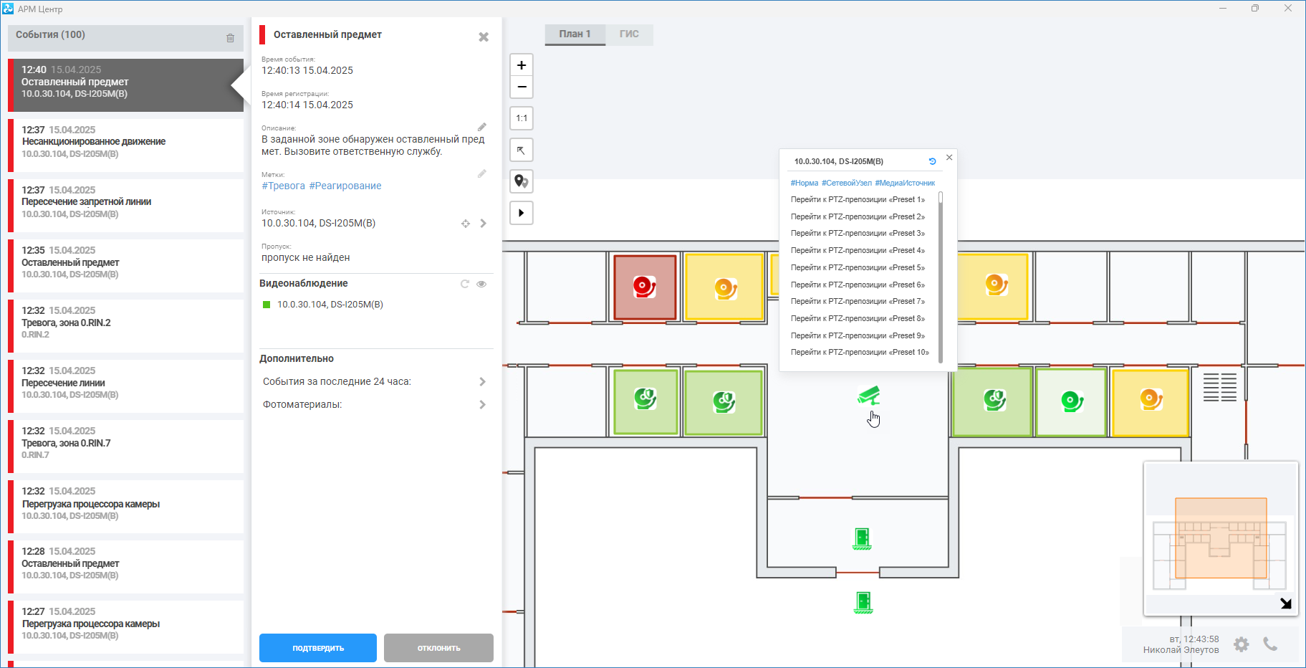This screenshot has height=668, width=1306.
Task: Click the red alarm sensor on plan
Action: click(x=644, y=287)
